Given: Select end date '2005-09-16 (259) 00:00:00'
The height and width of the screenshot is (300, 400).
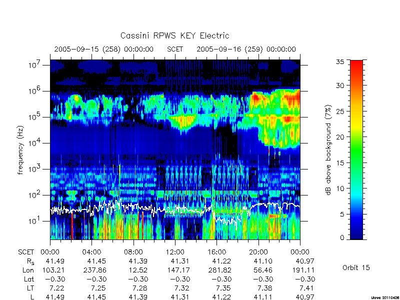Looking at the screenshot, I should coord(246,49).
